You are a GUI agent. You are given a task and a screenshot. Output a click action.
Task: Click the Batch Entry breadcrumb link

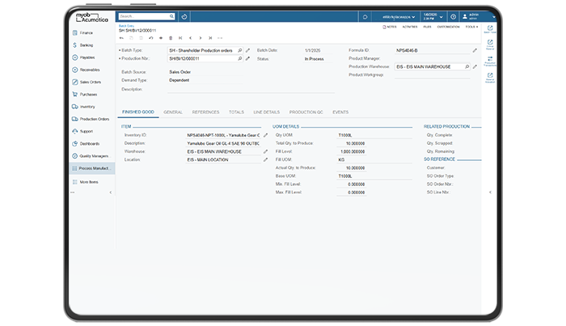coord(126,26)
